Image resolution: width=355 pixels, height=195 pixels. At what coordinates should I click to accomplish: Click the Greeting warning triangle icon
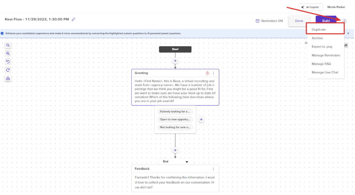207,73
